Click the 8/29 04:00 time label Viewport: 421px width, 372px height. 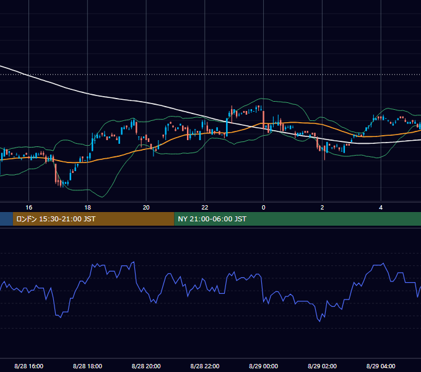coord(381,366)
